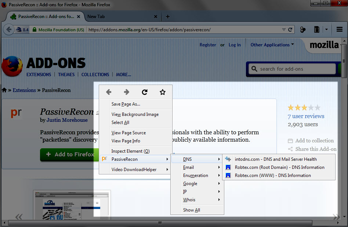This screenshot has width=348, height=227.
Task: Expand the Enumeration submenu
Action: pos(197,175)
